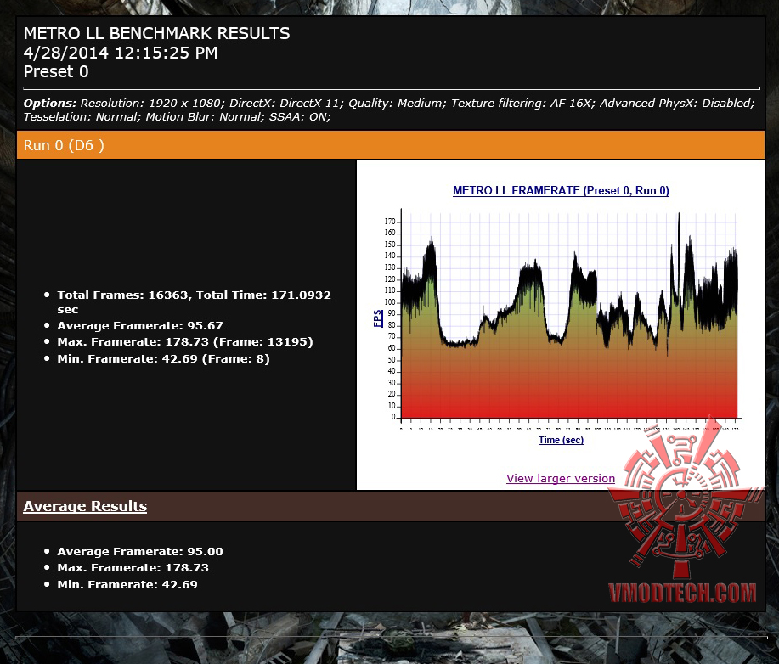Click the highest FPS spike in graph
The height and width of the screenshot is (664, 779).
tap(679, 216)
